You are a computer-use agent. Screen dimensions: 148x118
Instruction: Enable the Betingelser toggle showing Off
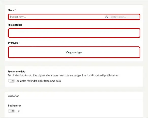11,111
